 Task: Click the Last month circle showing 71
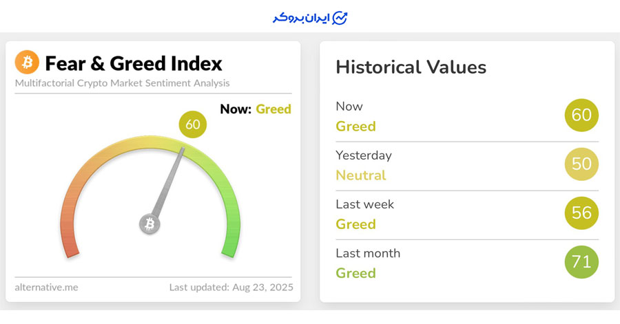coord(581,262)
